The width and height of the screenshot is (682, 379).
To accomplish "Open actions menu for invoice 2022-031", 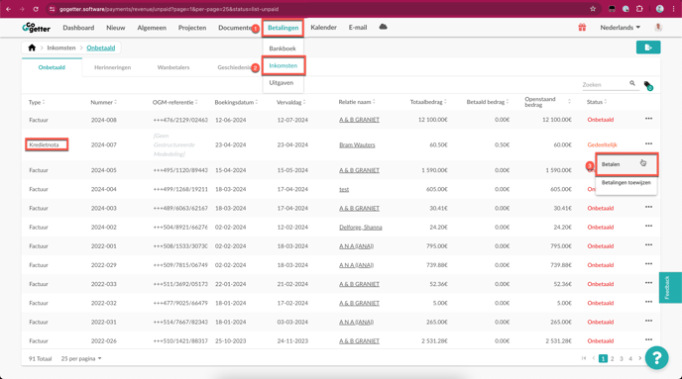I will click(x=648, y=321).
